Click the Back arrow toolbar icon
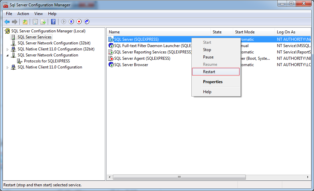This screenshot has width=314, height=191. (7, 22)
